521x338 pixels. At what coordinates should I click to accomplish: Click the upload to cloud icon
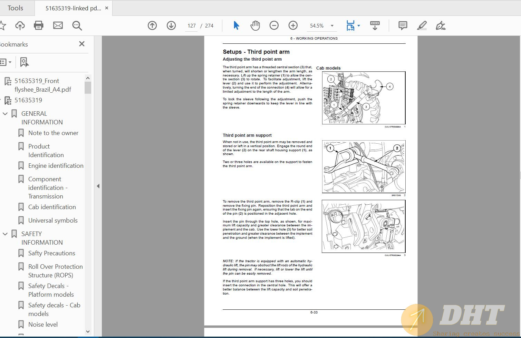(x=20, y=25)
